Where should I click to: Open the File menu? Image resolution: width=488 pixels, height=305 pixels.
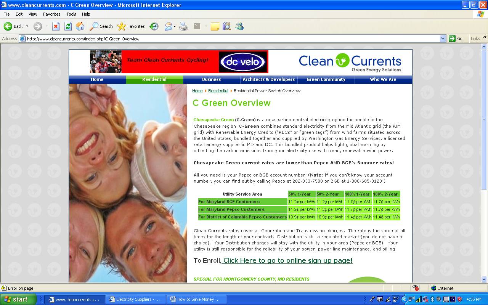click(x=6, y=14)
